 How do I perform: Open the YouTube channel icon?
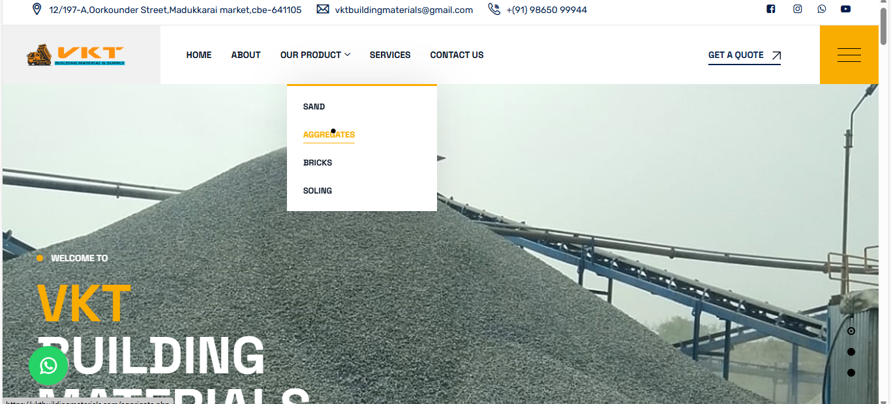coord(845,9)
